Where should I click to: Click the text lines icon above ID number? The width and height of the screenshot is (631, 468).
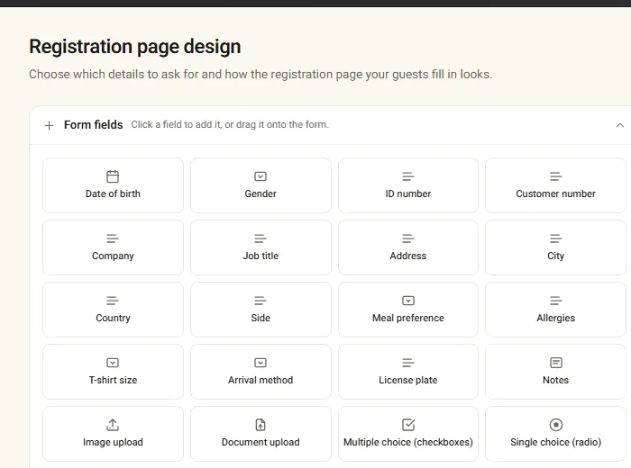pos(408,176)
